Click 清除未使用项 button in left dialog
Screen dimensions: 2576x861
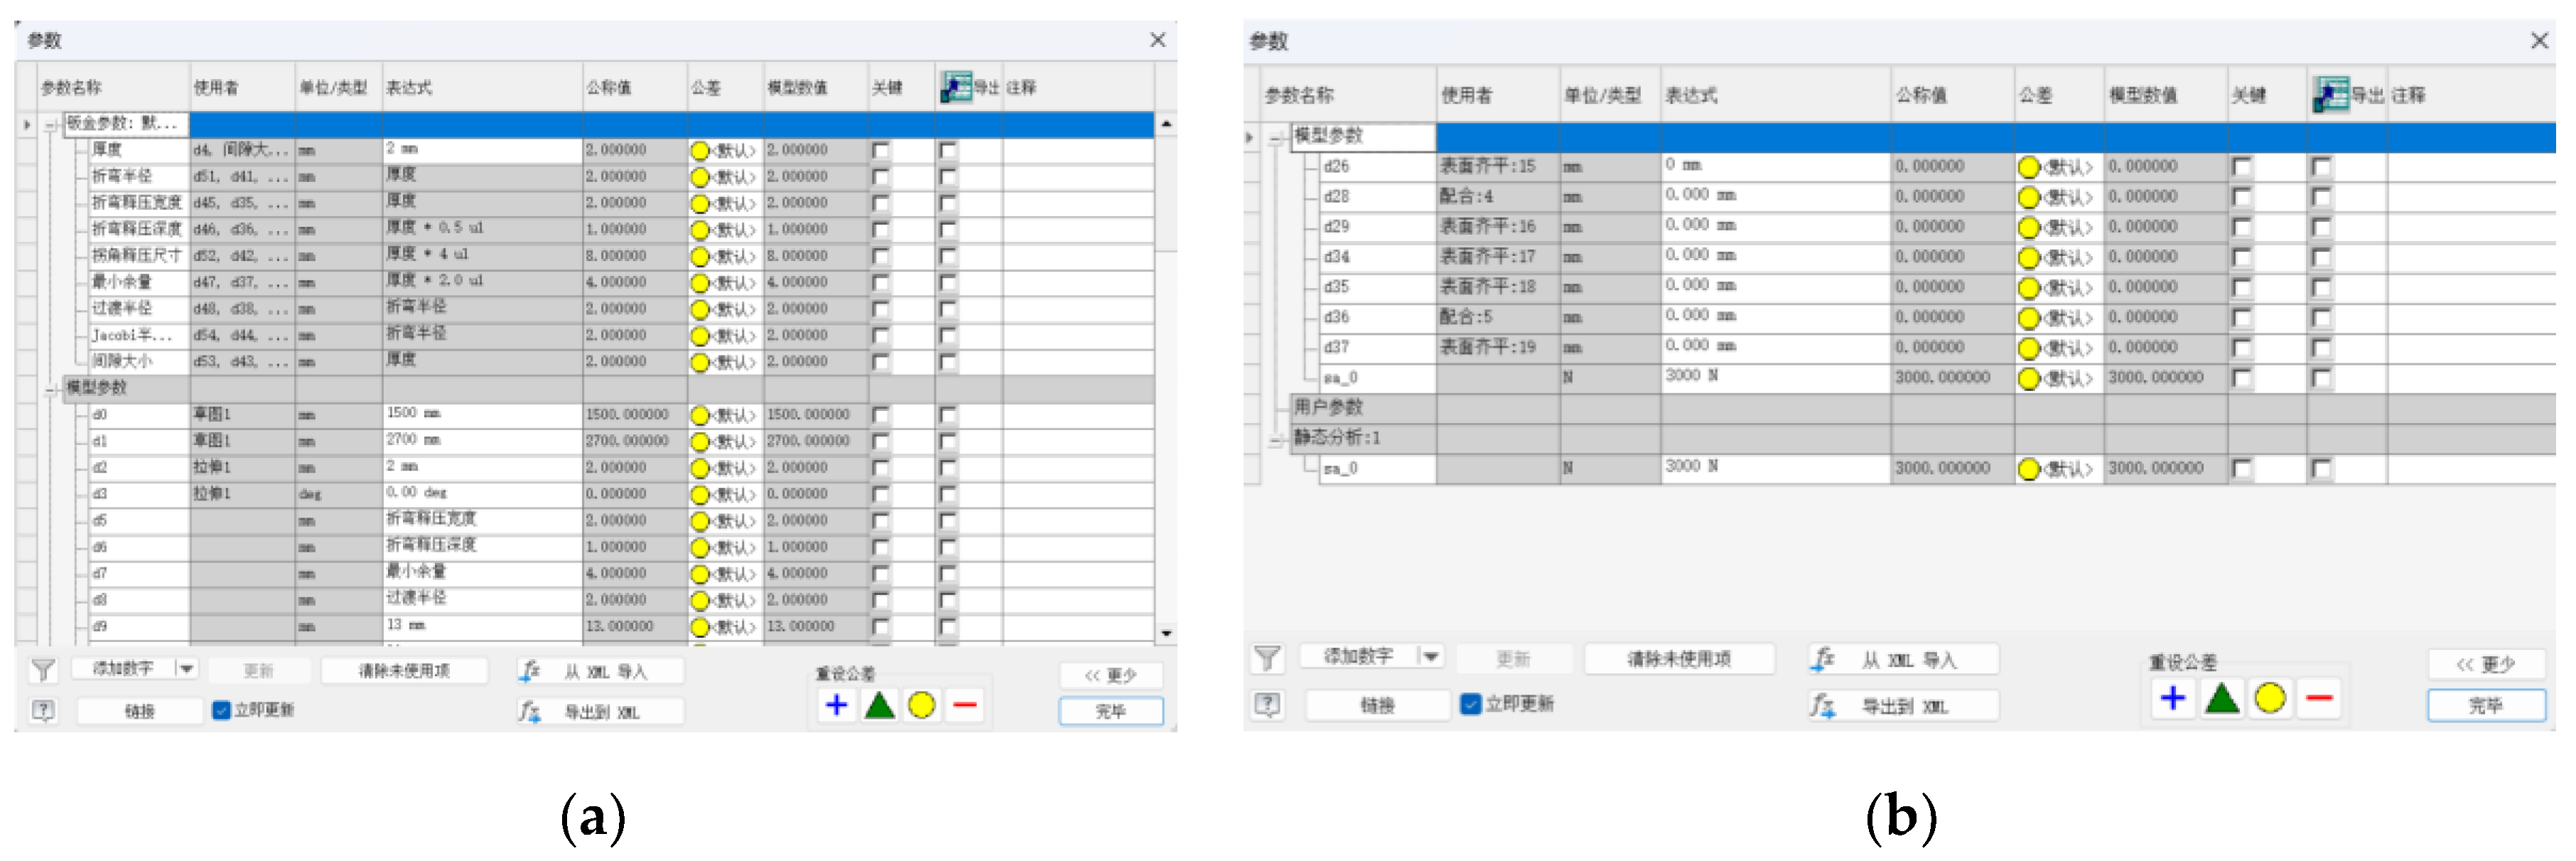pos(404,671)
